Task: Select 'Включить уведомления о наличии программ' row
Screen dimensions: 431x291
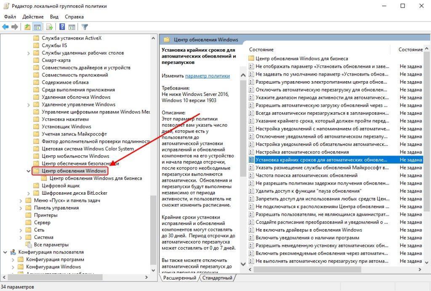Action: 307,238
